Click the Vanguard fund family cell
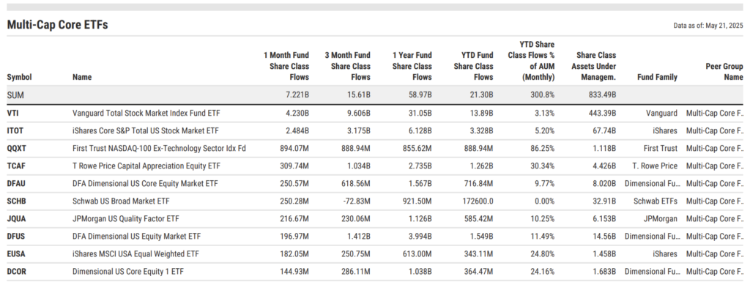This screenshot has height=282, width=750. point(661,114)
